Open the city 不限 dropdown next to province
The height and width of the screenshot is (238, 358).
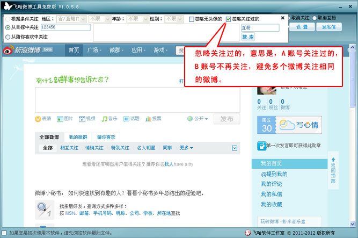[x=100, y=19]
